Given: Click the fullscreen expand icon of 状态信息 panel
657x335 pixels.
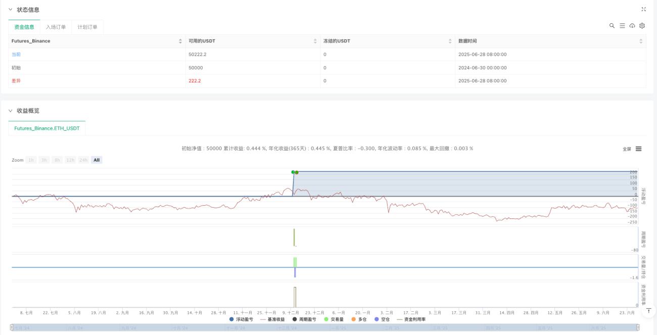Looking at the screenshot, I should (x=643, y=9).
